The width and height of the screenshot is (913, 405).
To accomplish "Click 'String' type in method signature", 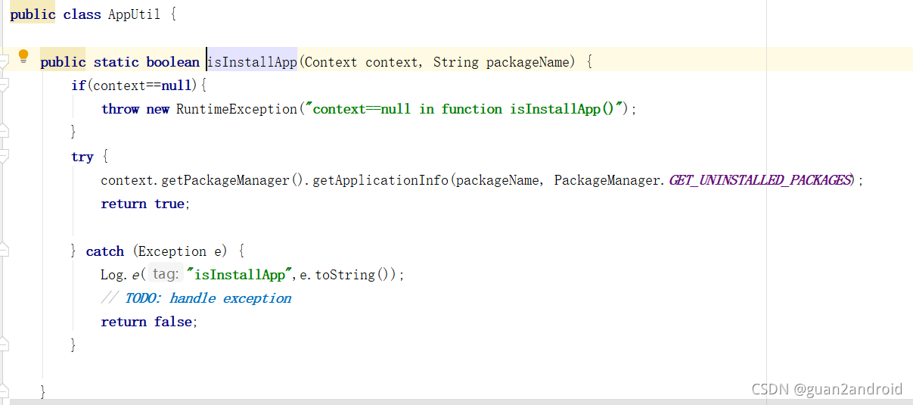I will tap(455, 62).
